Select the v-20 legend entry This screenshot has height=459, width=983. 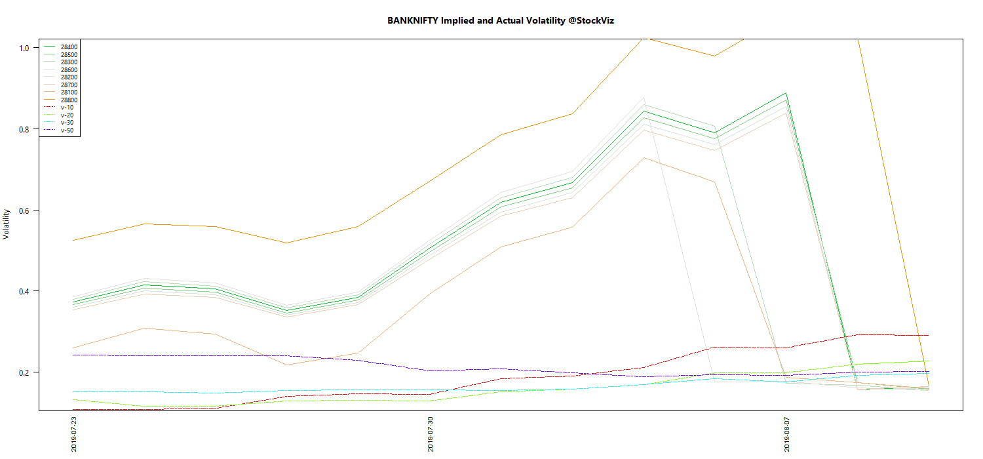(x=58, y=115)
